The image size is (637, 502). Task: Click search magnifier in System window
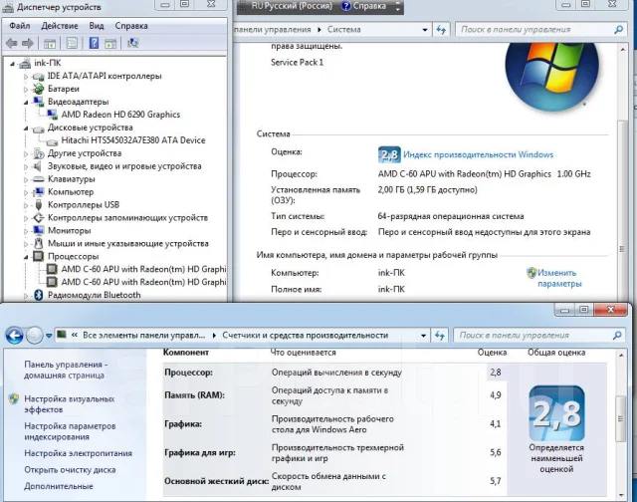click(618, 30)
